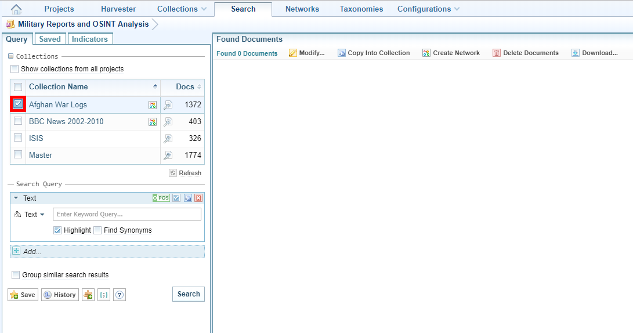The width and height of the screenshot is (633, 333).
Task: Click the home icon in the top navigation
Action: click(x=17, y=9)
